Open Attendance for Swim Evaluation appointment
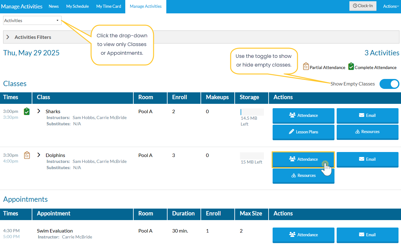401x249 pixels. [303, 235]
